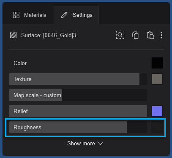The height and width of the screenshot is (158, 172).
Task: Open the dark Roughness map thumbnail
Action: [157, 127]
